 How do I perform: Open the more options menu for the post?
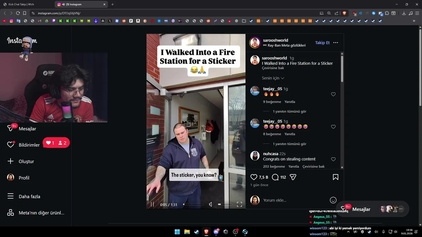click(336, 43)
